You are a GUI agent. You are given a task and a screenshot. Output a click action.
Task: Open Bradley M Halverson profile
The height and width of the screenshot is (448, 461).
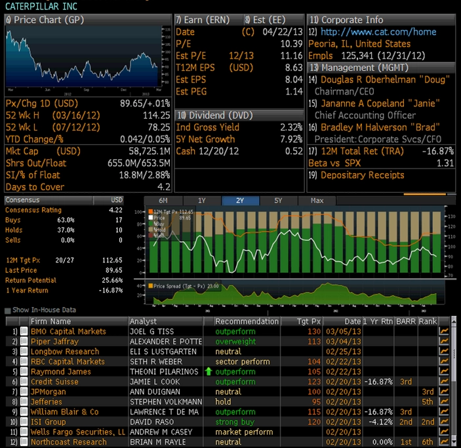[x=380, y=127]
